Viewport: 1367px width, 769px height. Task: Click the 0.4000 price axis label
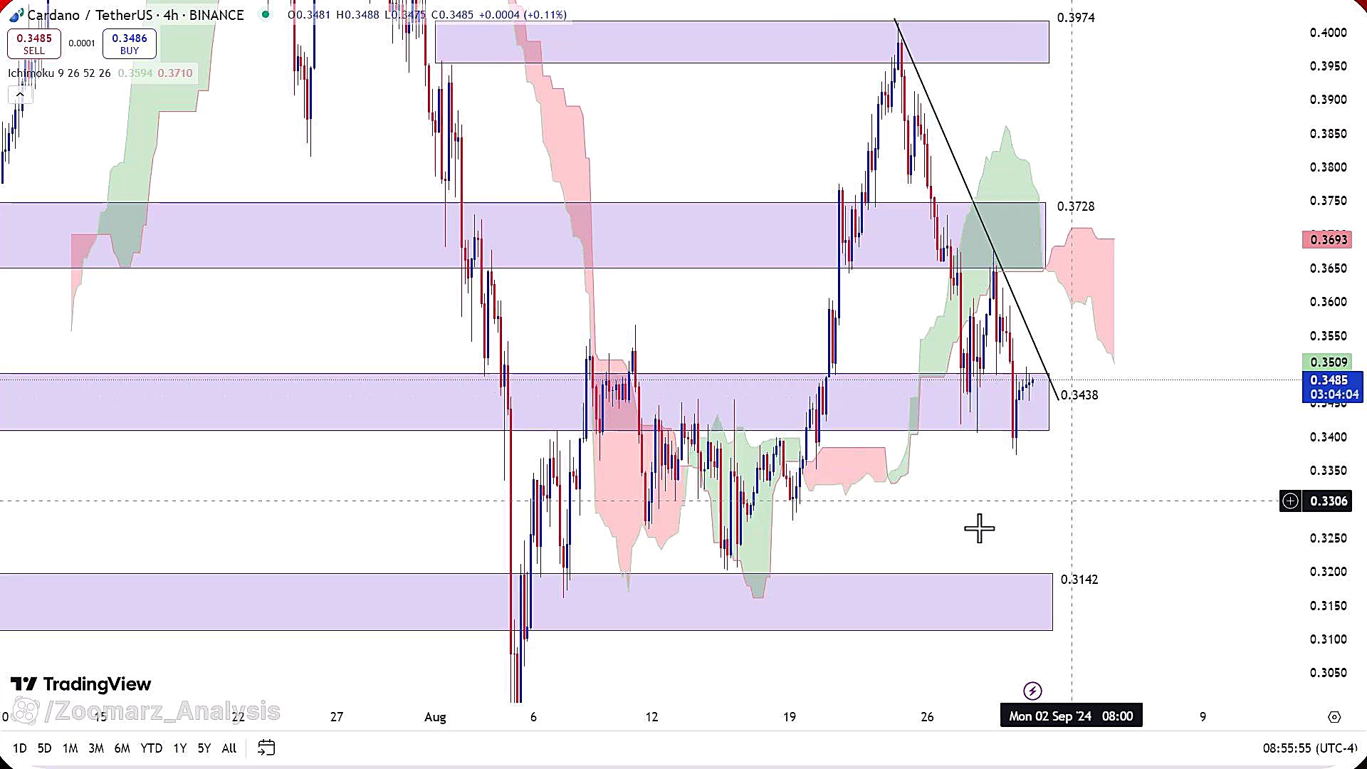(1329, 33)
